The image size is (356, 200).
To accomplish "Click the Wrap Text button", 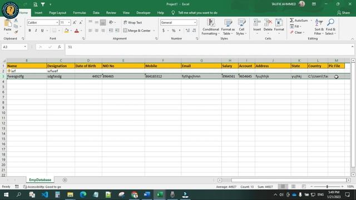I will tap(132, 22).
